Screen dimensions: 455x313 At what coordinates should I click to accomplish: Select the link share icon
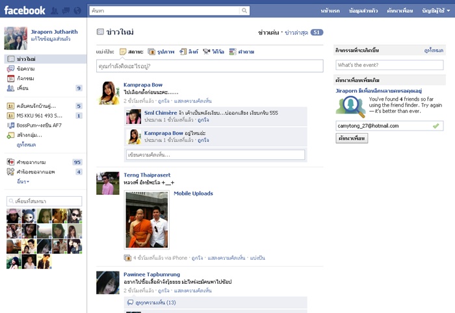[183, 51]
